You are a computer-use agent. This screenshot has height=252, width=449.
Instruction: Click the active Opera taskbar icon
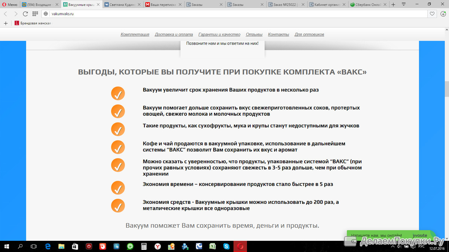click(x=240, y=246)
